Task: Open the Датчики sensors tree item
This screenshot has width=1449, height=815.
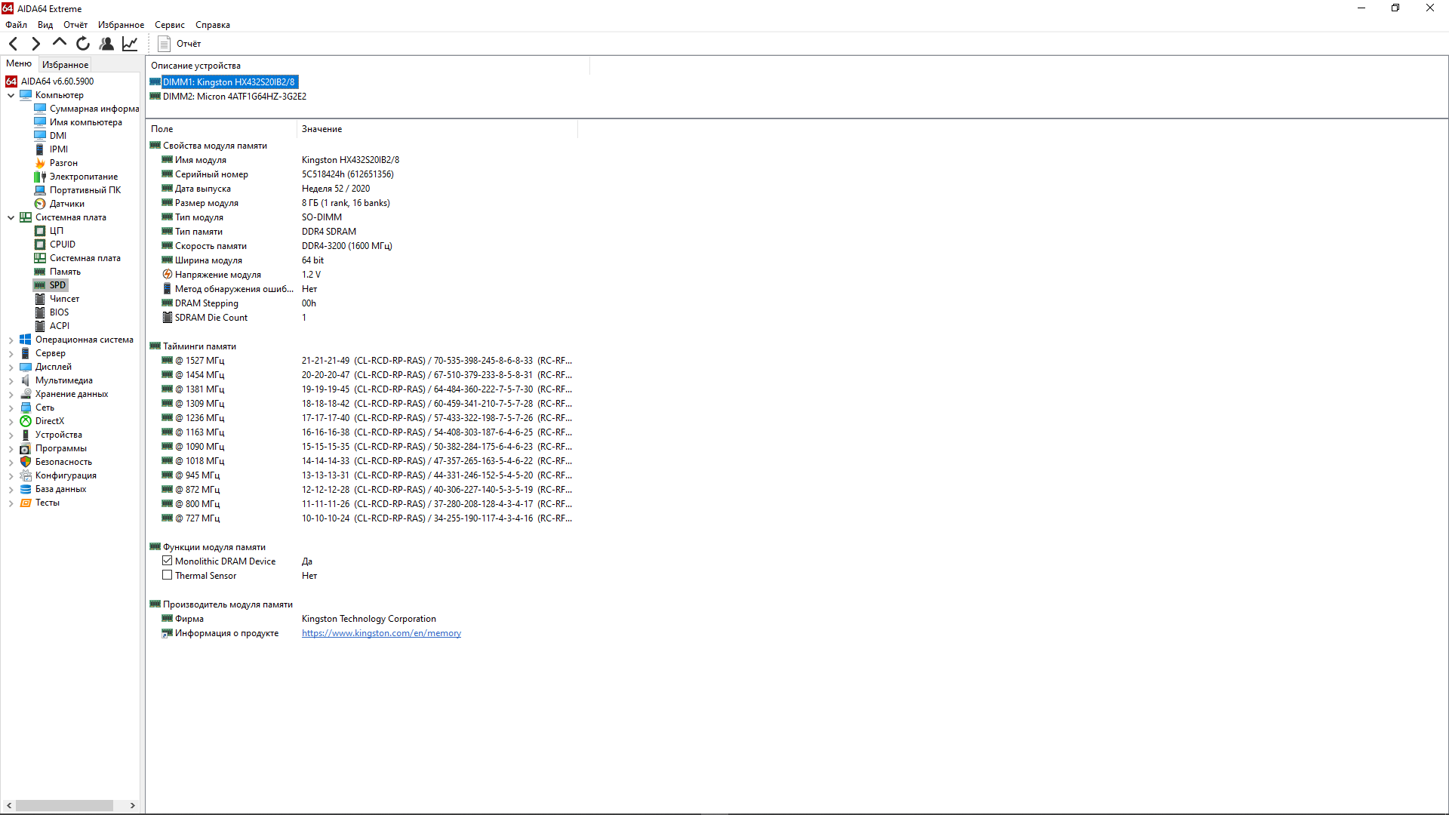Action: (x=66, y=204)
